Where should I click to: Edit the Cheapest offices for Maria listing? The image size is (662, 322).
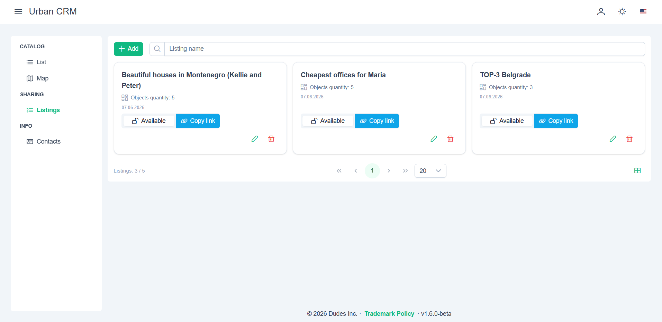click(434, 139)
